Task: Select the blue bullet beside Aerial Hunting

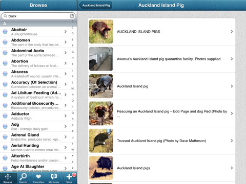Action: [x=5, y=147]
